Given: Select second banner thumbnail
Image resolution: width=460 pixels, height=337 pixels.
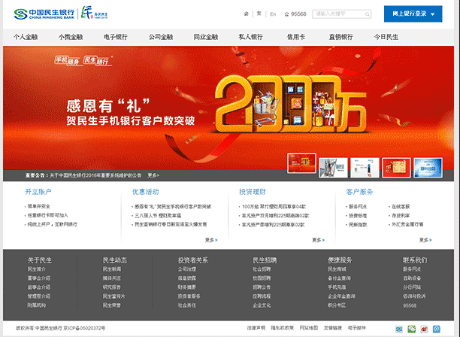Looking at the screenshot, I should click(x=333, y=168).
